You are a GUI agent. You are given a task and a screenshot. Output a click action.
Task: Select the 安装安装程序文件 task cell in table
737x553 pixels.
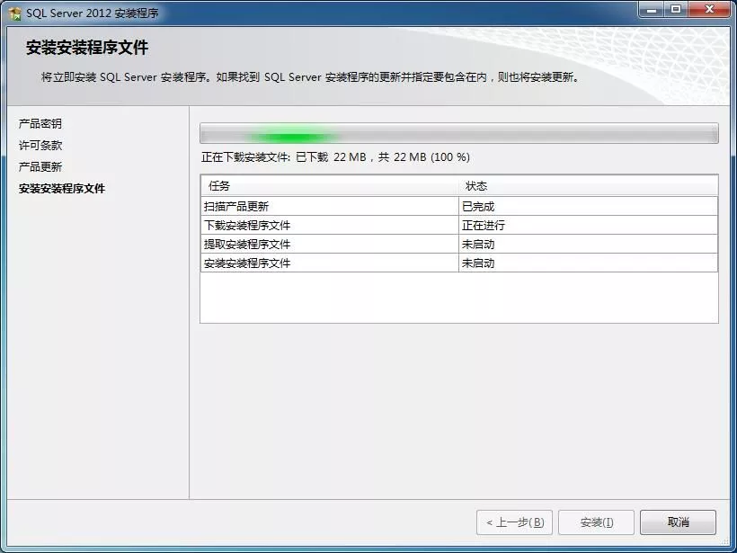point(330,263)
